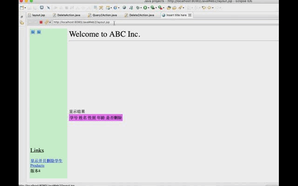This screenshot has width=298, height=186.
Task: Click the Open Task folder icon
Action: (174, 8)
